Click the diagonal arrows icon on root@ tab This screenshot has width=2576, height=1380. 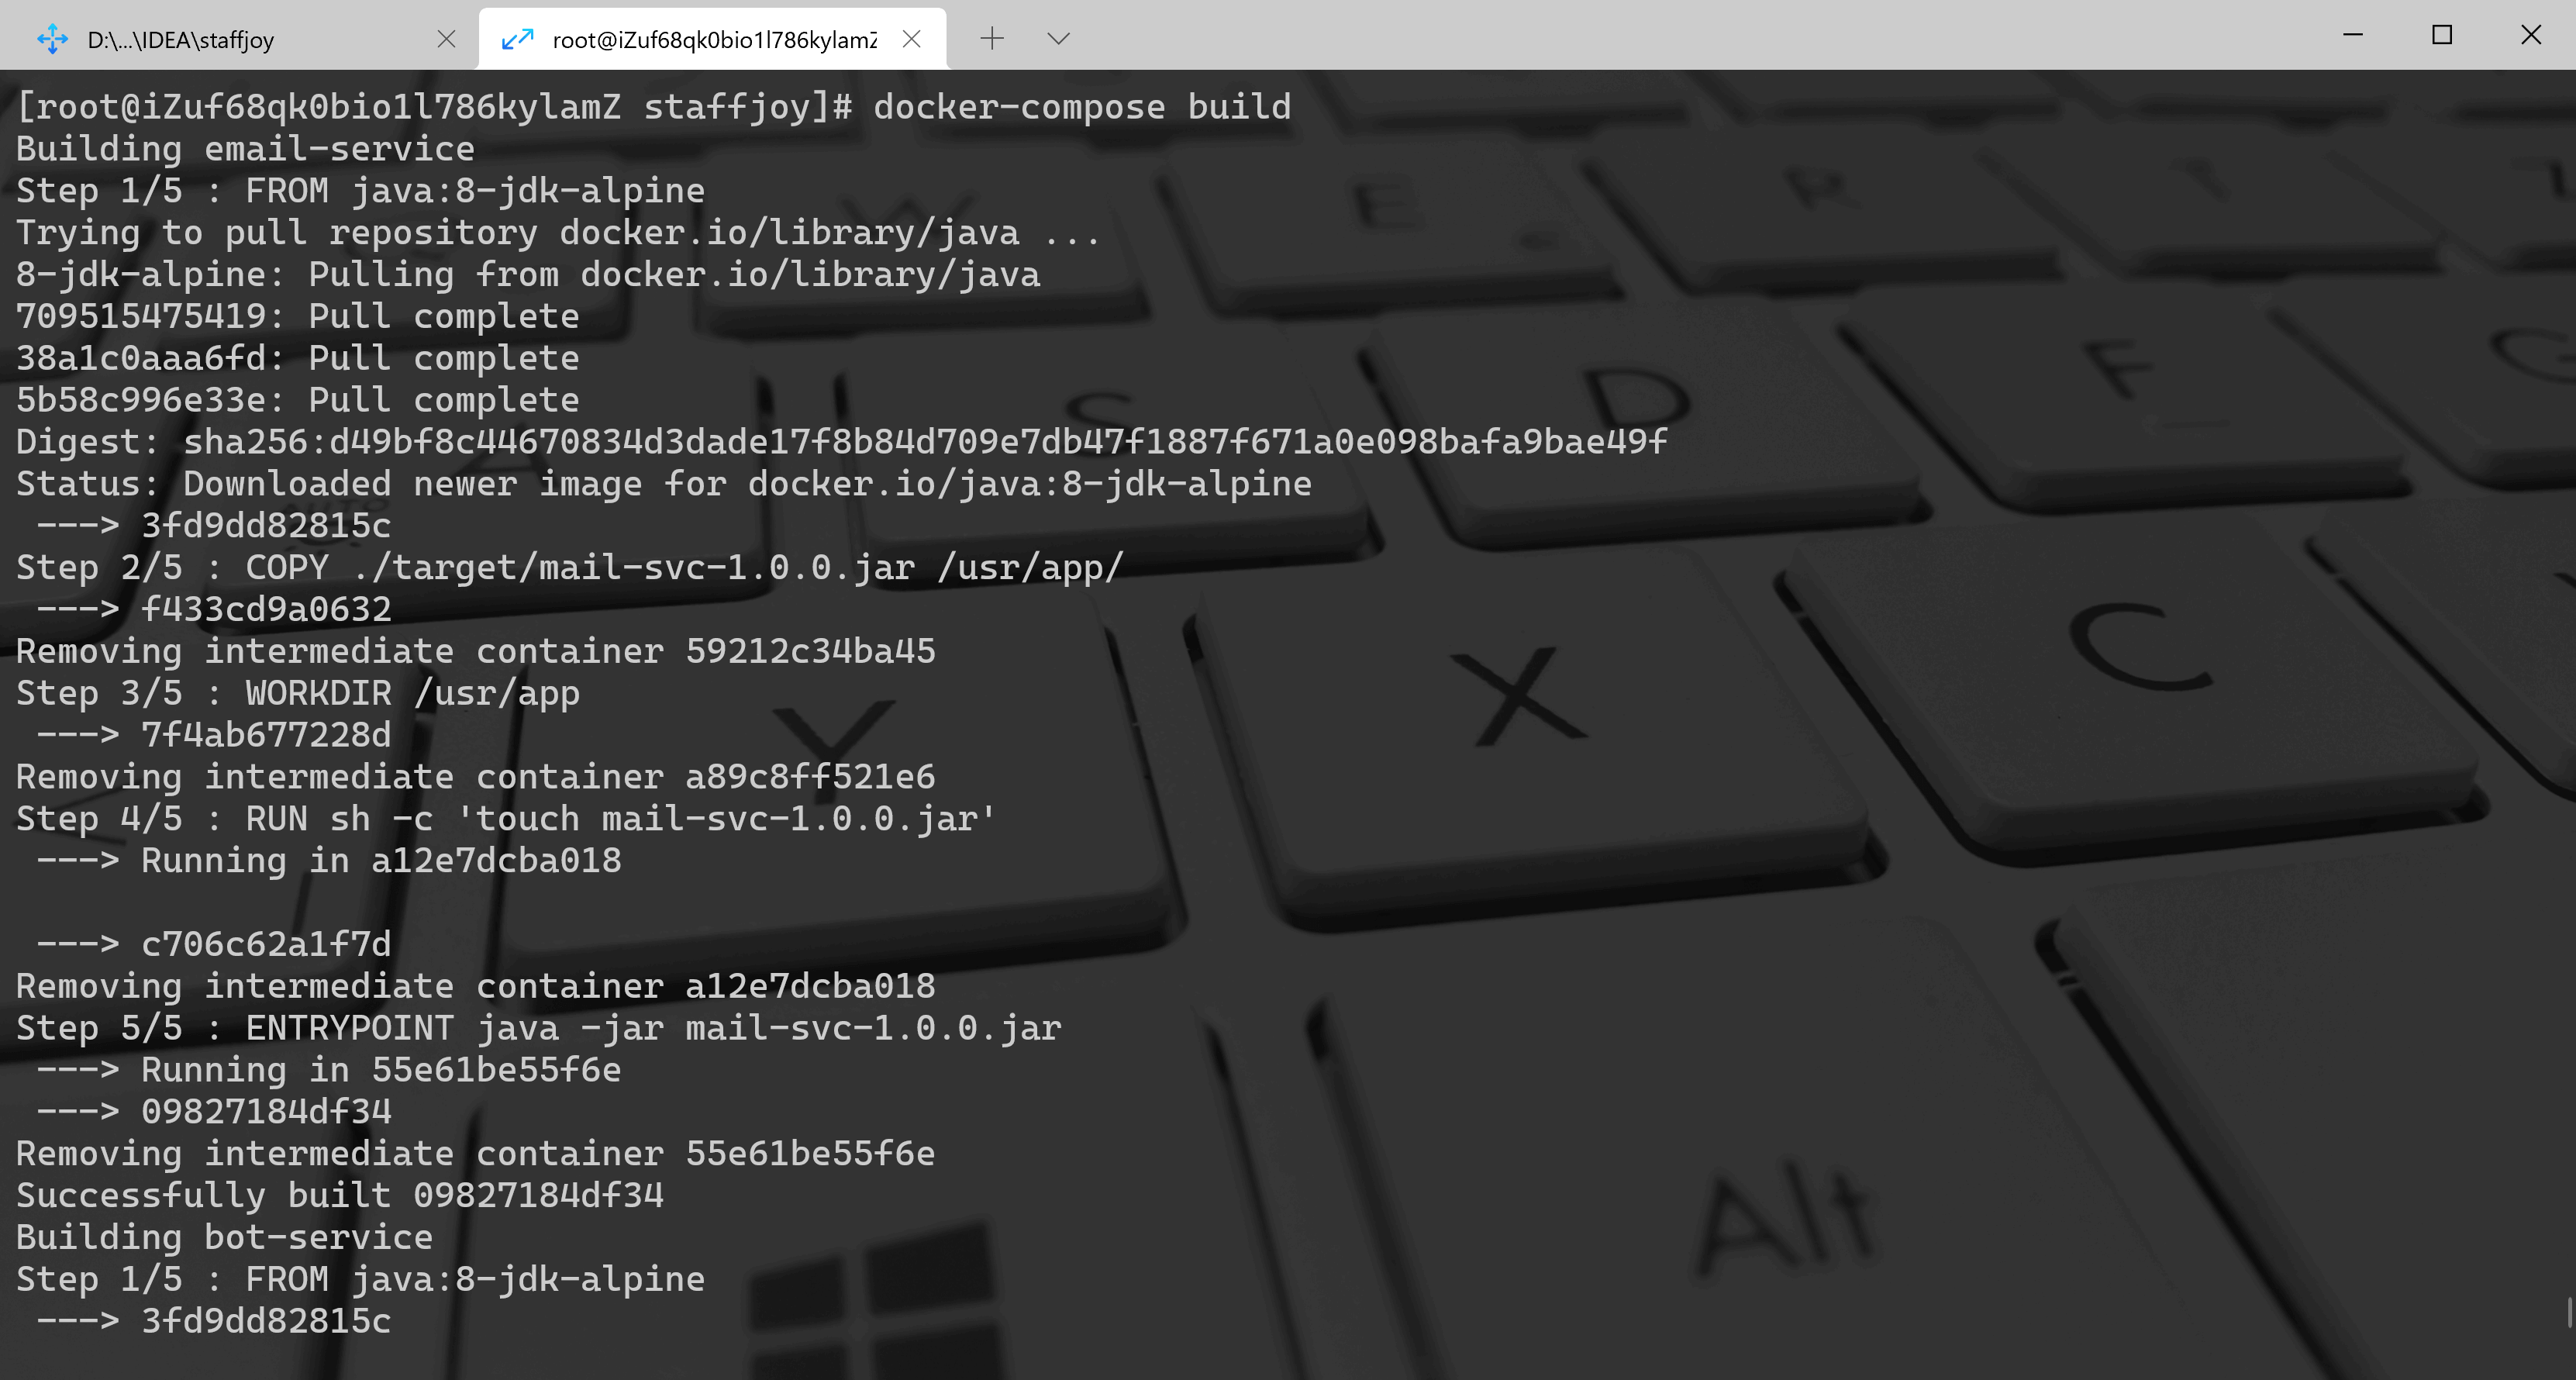(x=517, y=39)
